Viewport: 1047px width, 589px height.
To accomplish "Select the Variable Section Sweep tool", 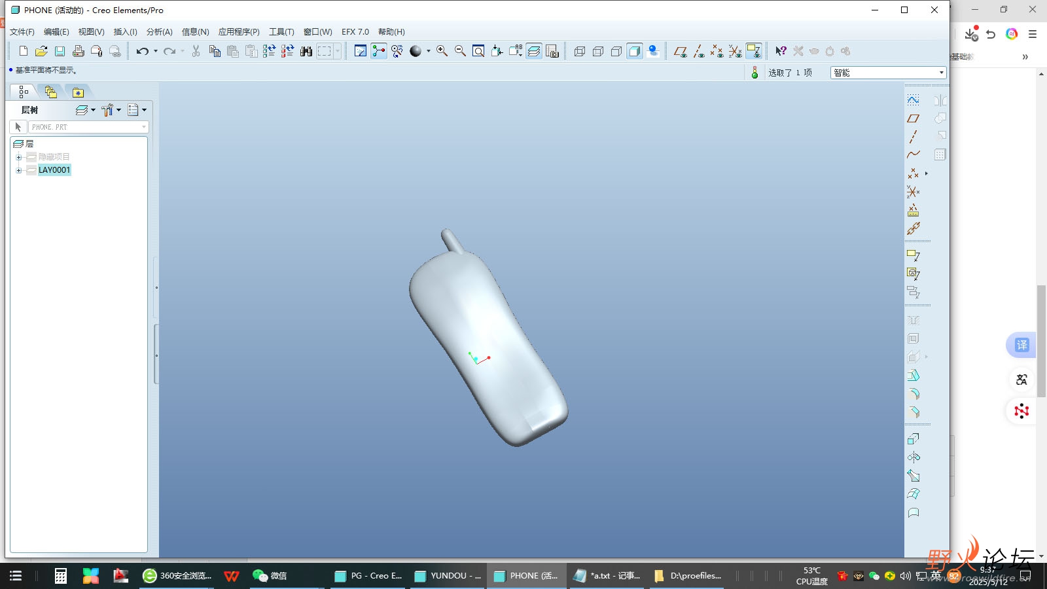I will click(x=914, y=476).
